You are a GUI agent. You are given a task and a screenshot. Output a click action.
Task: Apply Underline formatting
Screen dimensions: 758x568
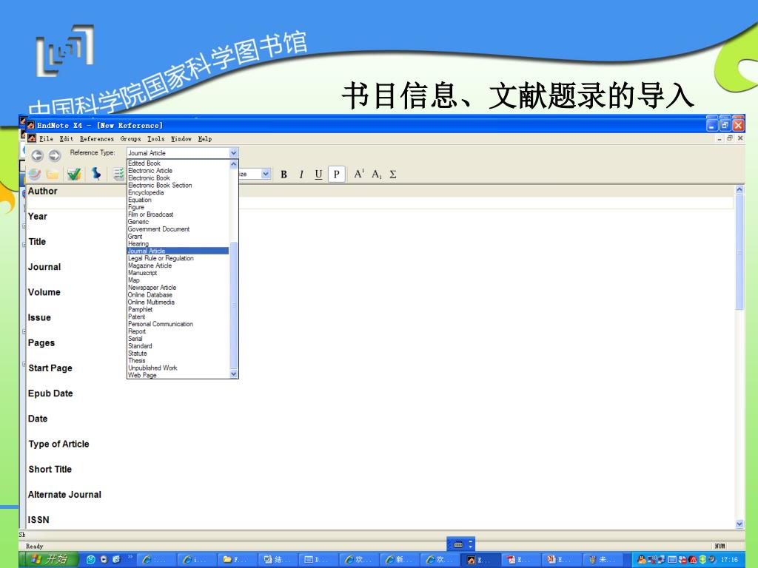pyautogui.click(x=318, y=175)
